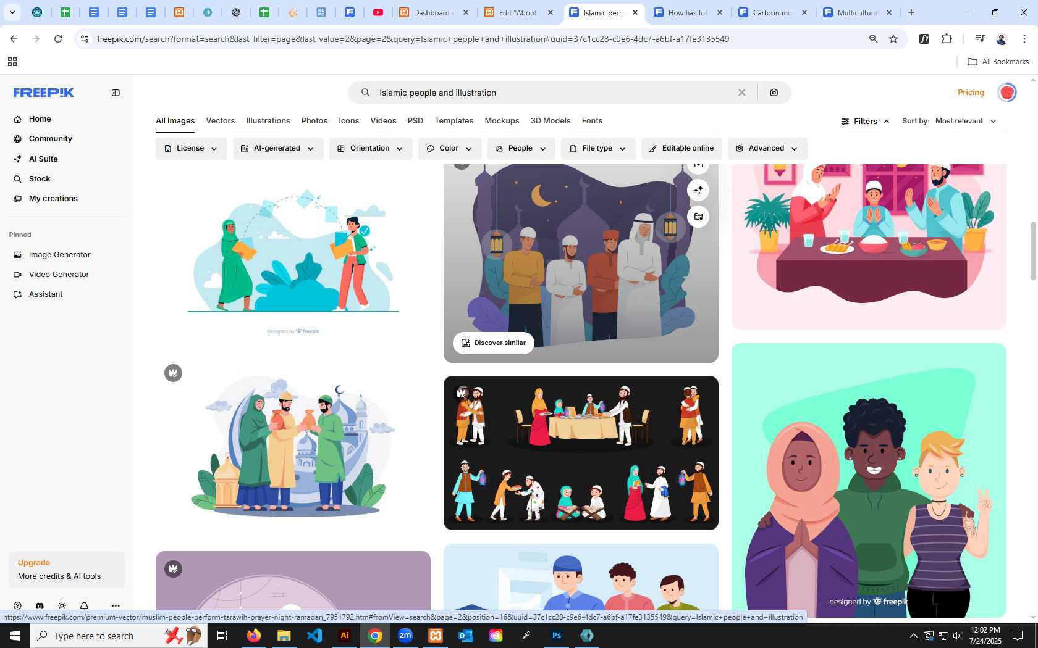Viewport: 1038px width, 648px height.
Task: Open the family praying at dinner illustration
Action: point(869,246)
